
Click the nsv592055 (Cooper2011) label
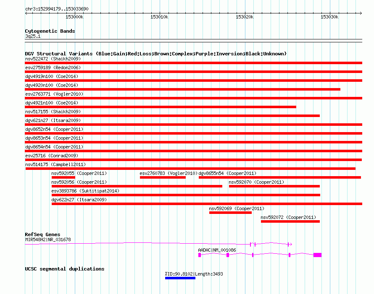tap(79, 173)
